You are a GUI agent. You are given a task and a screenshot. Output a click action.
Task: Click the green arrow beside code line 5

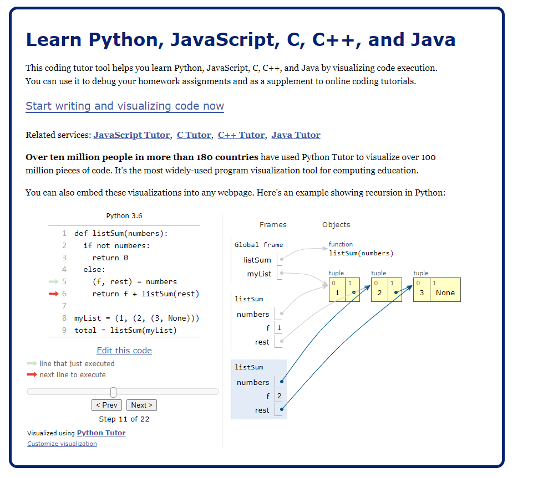tap(53, 282)
